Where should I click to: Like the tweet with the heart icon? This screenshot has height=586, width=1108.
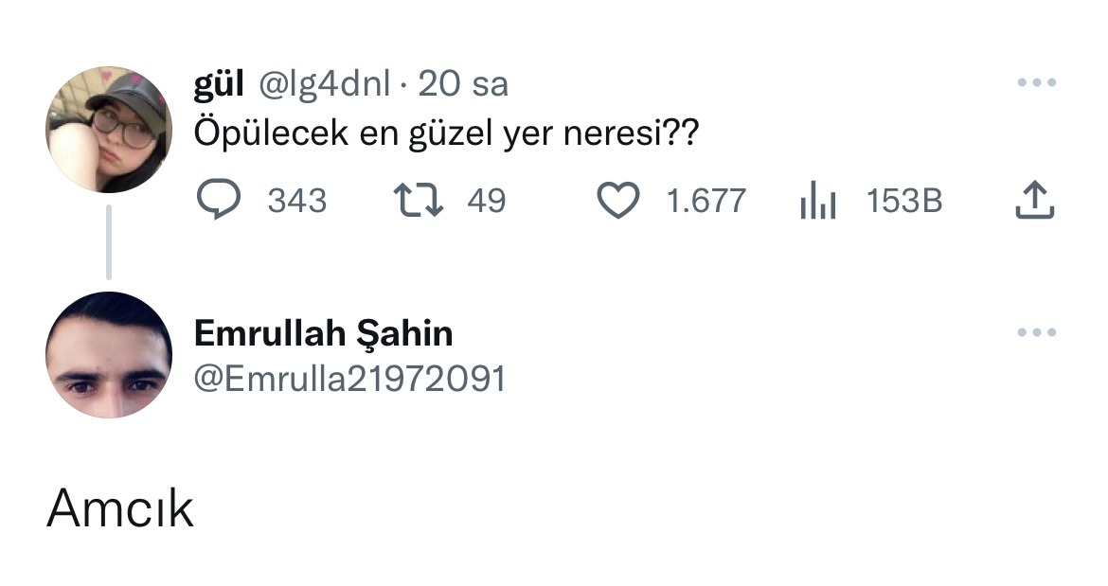coord(620,201)
